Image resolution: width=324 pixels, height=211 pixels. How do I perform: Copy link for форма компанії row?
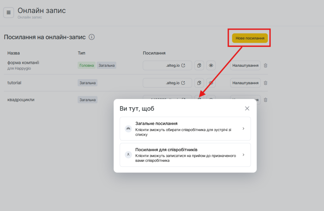[x=199, y=65]
